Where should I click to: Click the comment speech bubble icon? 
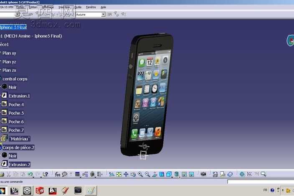64,174
